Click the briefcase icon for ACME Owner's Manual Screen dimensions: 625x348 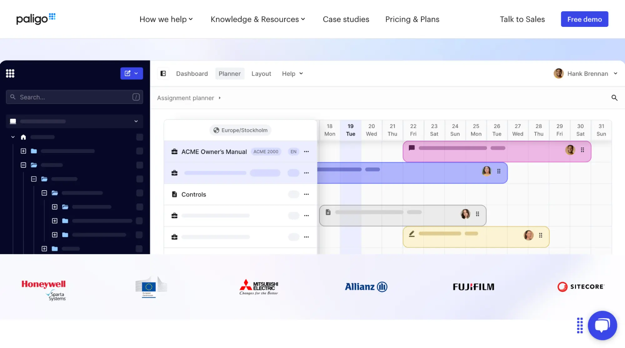point(174,152)
